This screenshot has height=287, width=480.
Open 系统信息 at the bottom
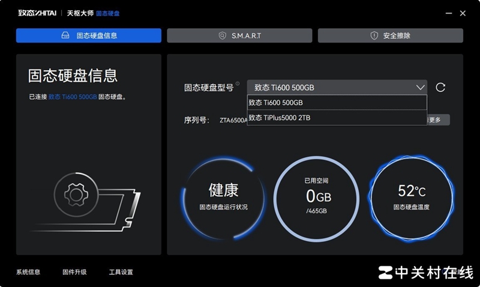(28, 272)
